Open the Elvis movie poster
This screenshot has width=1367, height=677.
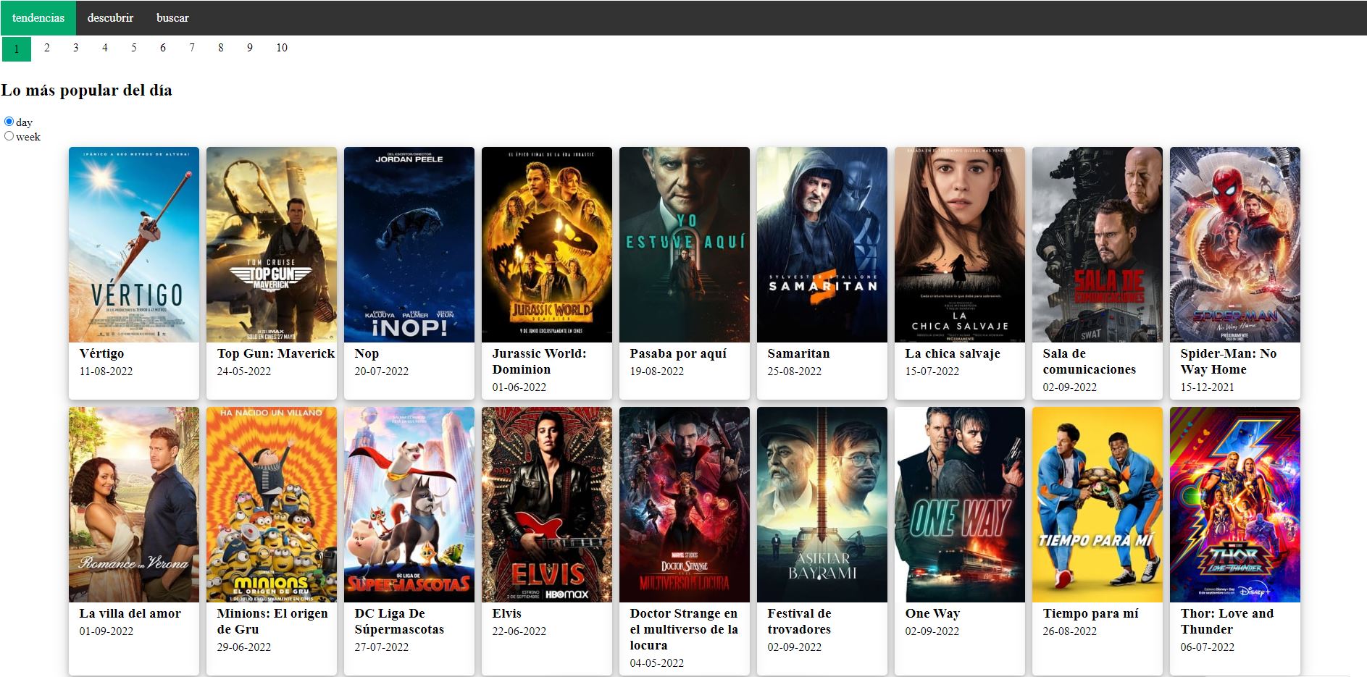[x=546, y=505]
